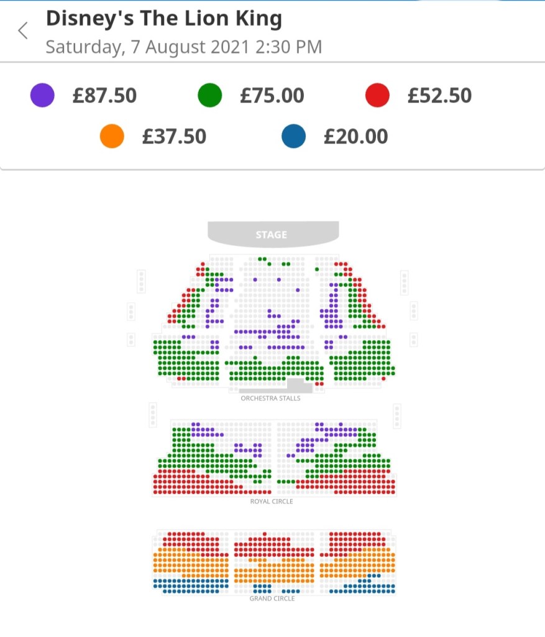Click the Royal Circle section label
Image resolution: width=545 pixels, height=637 pixels.
272,501
